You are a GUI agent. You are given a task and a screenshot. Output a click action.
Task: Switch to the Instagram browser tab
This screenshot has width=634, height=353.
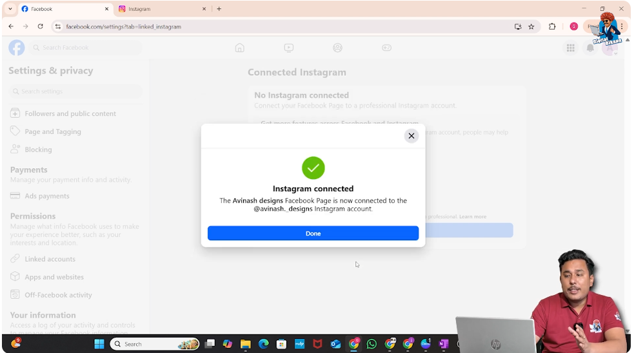[x=162, y=9]
